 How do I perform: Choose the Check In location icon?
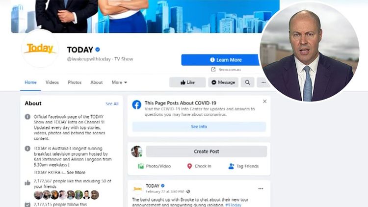point(189,166)
